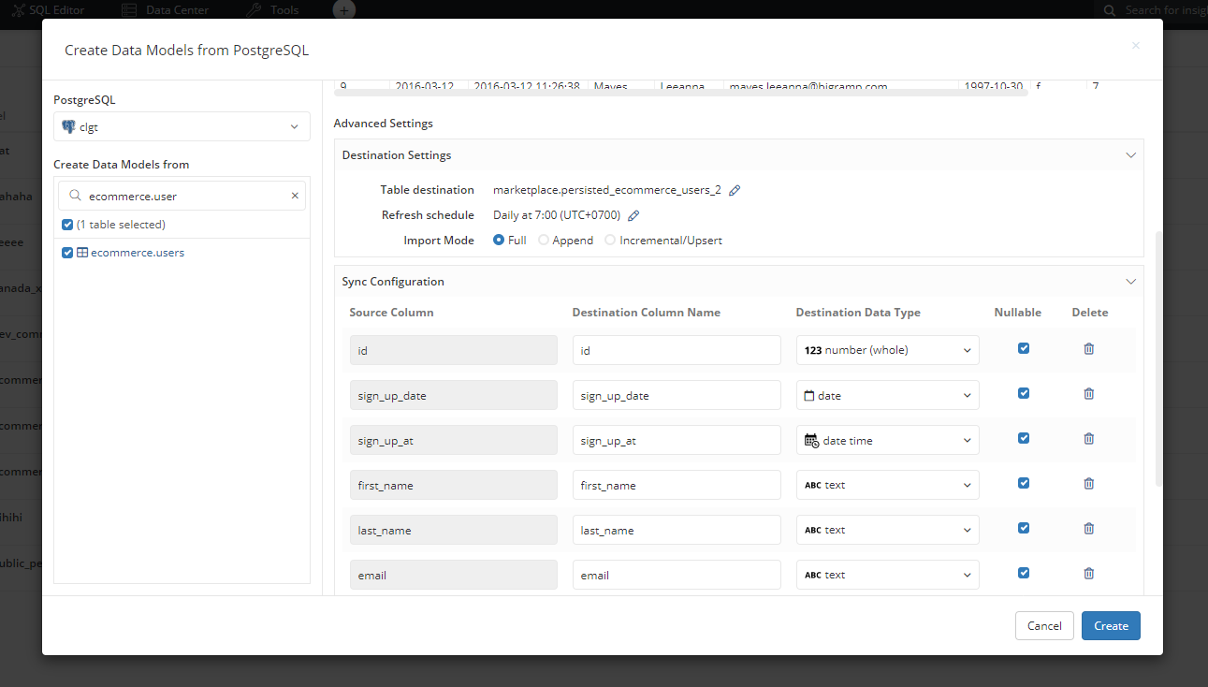Edit destination column name for id
Screen dimensions: 1208x687
677,350
